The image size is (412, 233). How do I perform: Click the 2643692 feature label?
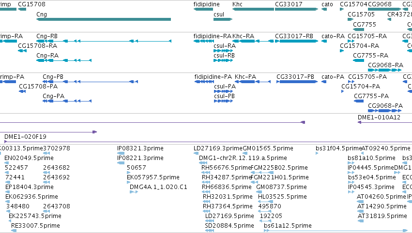point(57,177)
